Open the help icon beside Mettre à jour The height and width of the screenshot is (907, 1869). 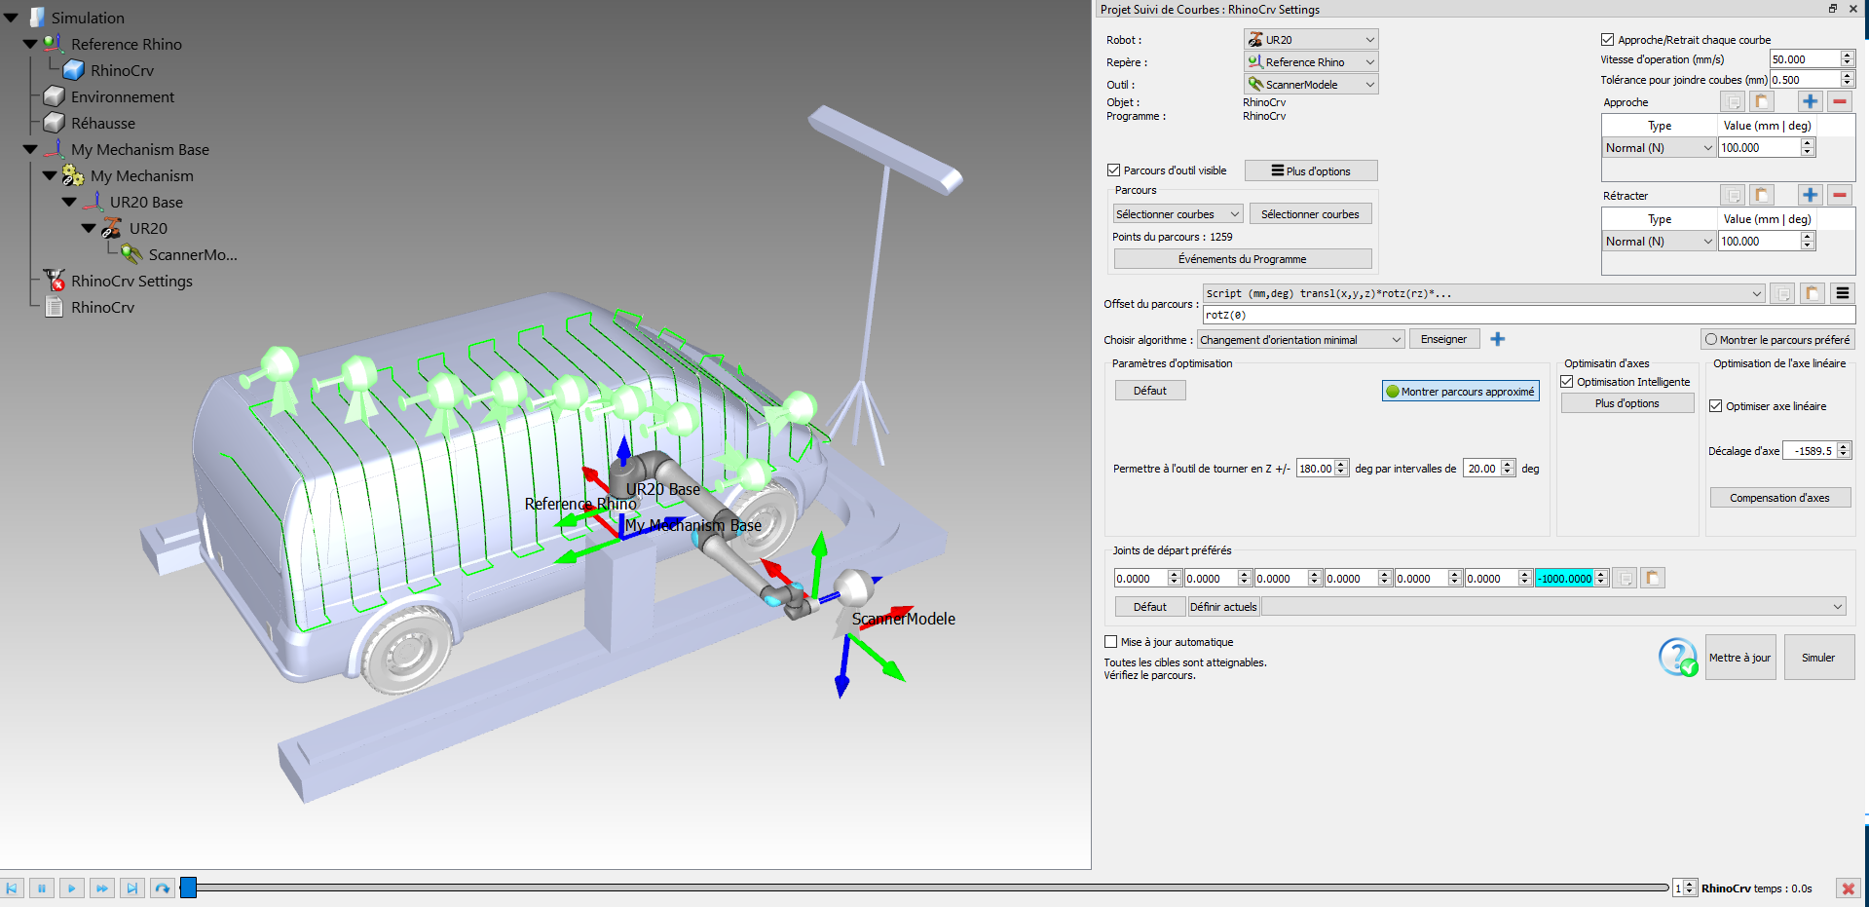click(x=1678, y=658)
